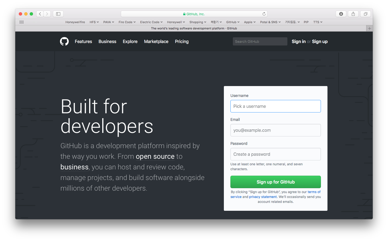This screenshot has height=241, width=388.
Task: Click the open source link
Action: 155,156
